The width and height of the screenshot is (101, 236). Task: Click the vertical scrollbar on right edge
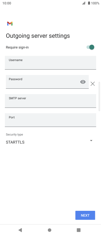pyautogui.click(x=99, y=96)
